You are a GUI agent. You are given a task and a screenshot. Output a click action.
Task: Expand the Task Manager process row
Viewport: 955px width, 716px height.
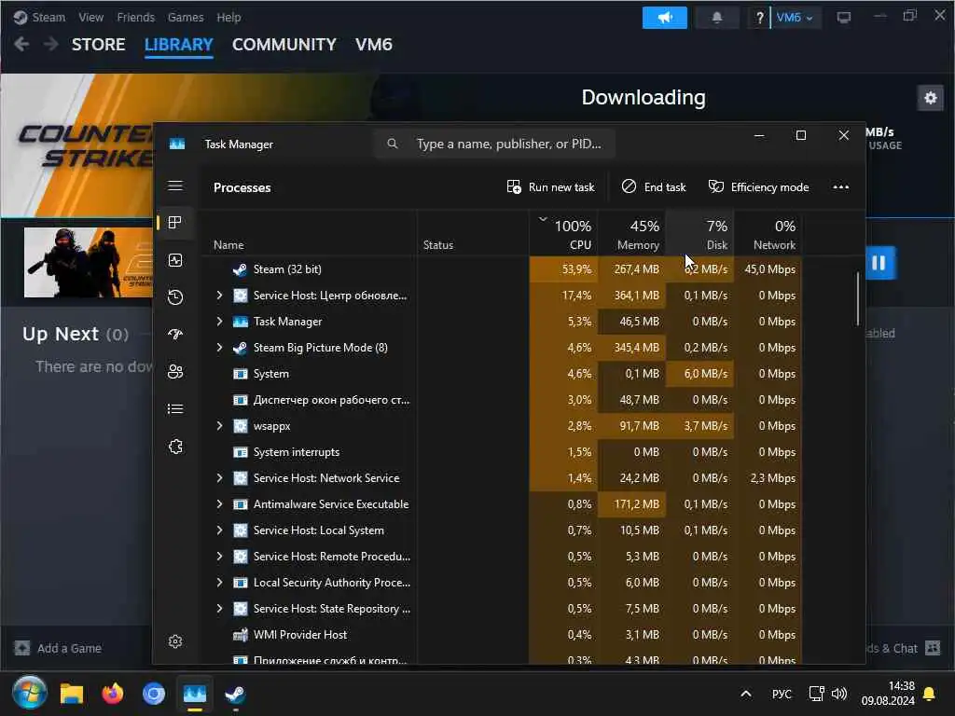(219, 322)
